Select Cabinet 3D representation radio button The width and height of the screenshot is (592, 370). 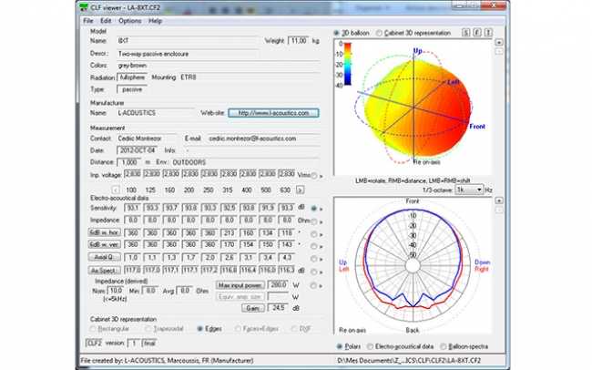379,33
